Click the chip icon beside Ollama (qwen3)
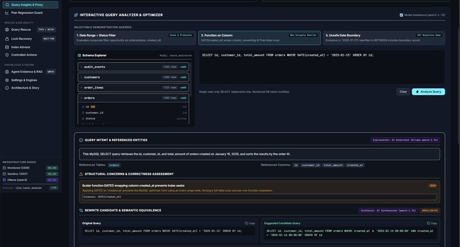460x247 pixels. (5, 180)
